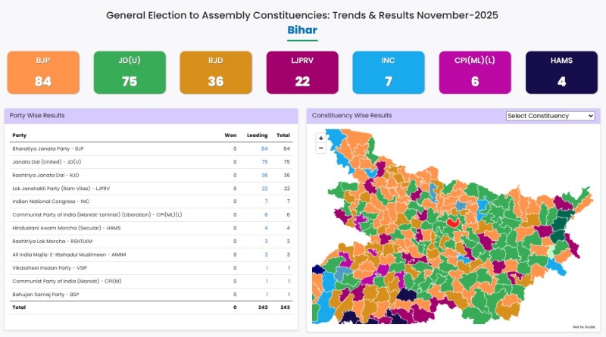This screenshot has width=606, height=337.
Task: Open JD(U) leading count 75 link
Action: click(265, 162)
